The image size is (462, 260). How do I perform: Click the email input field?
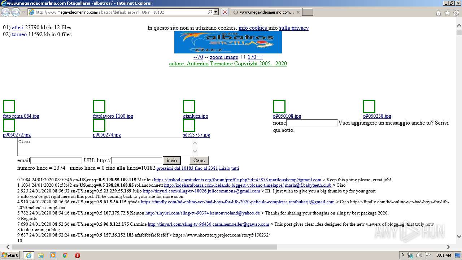click(56, 160)
